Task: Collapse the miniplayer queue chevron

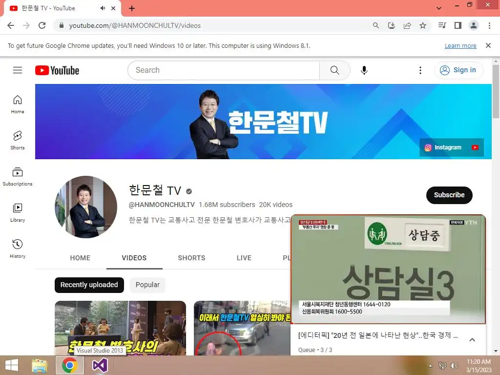Action: [472, 340]
